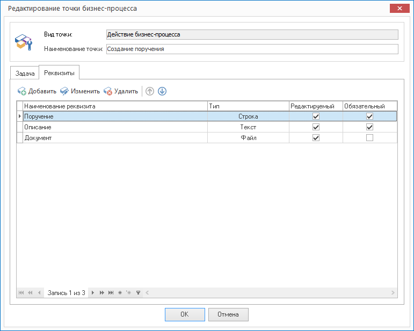Sort by the Наименование реквизита column header

click(115, 106)
